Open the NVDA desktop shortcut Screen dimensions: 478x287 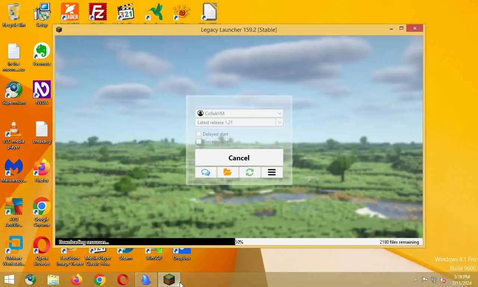(42, 93)
